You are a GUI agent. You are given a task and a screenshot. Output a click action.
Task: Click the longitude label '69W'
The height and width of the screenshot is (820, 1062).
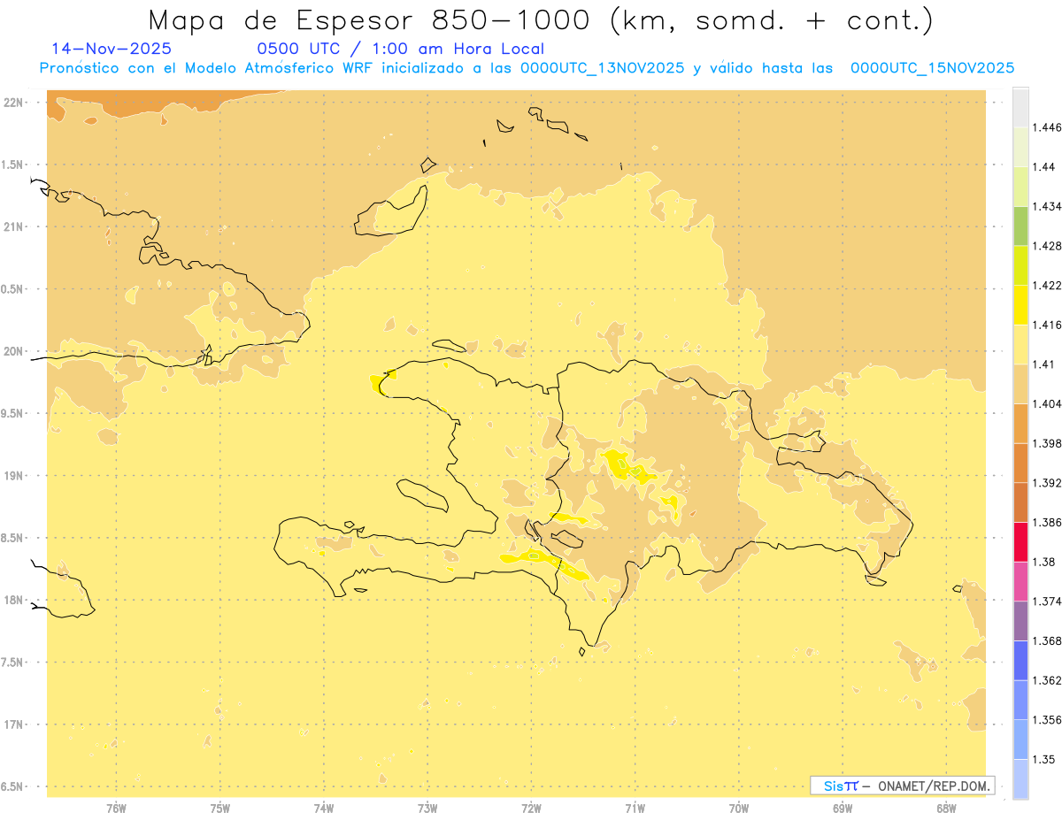(843, 809)
